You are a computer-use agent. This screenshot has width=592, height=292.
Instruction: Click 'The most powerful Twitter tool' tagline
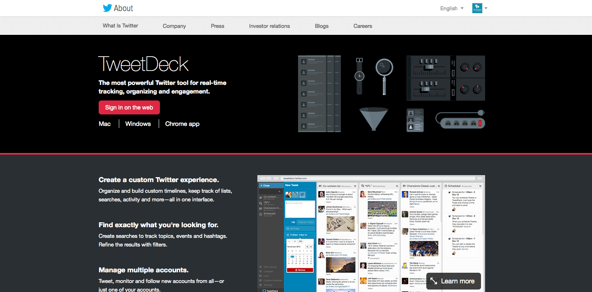click(x=162, y=87)
